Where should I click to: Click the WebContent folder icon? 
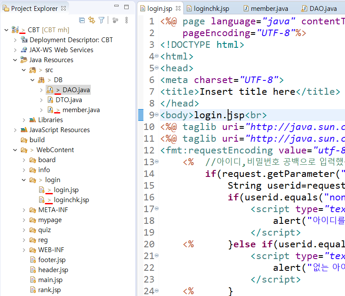[x=24, y=150]
